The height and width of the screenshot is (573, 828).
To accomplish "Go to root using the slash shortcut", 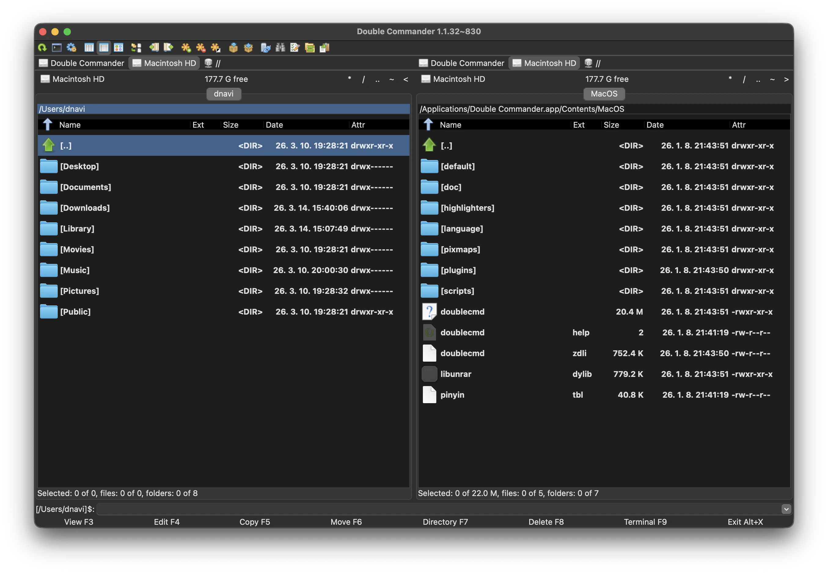I will [x=363, y=79].
